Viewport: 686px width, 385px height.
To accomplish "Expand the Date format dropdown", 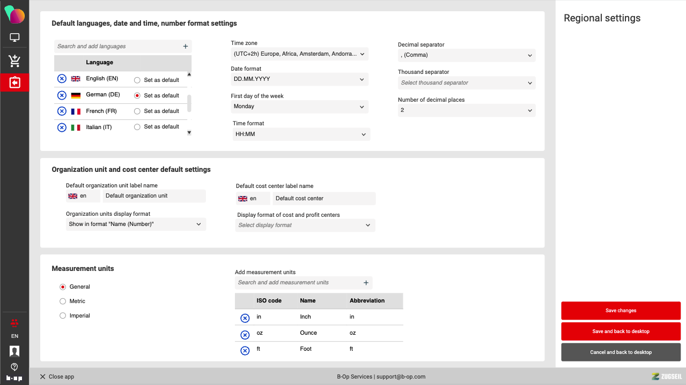I will (x=299, y=79).
